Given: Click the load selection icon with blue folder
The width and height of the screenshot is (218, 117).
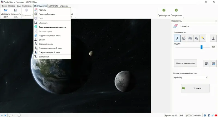Looking at the screenshot, I should tap(213, 63).
